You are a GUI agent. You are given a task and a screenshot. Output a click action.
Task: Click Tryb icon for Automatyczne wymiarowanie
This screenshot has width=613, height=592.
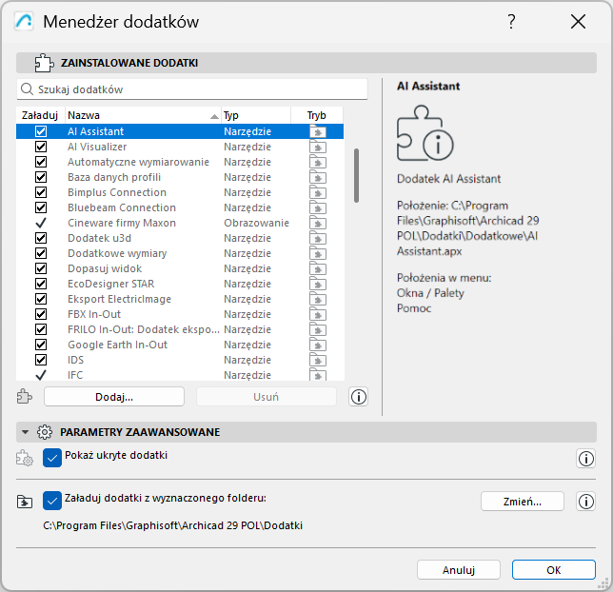click(x=318, y=162)
